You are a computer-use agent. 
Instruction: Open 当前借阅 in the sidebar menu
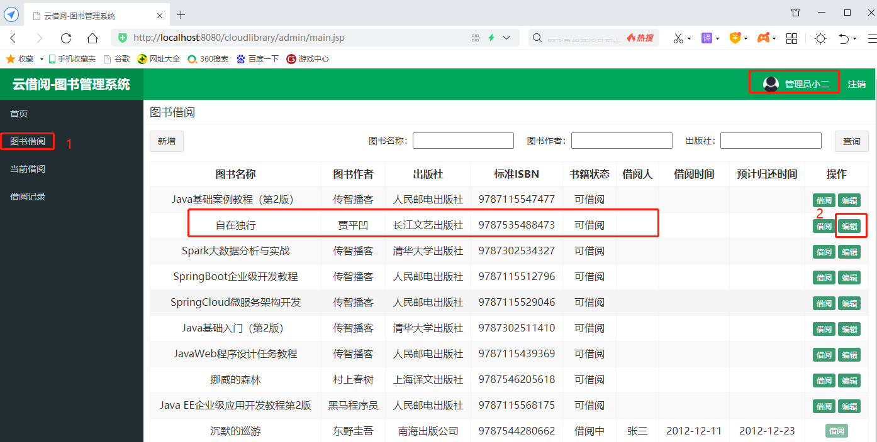(x=28, y=169)
